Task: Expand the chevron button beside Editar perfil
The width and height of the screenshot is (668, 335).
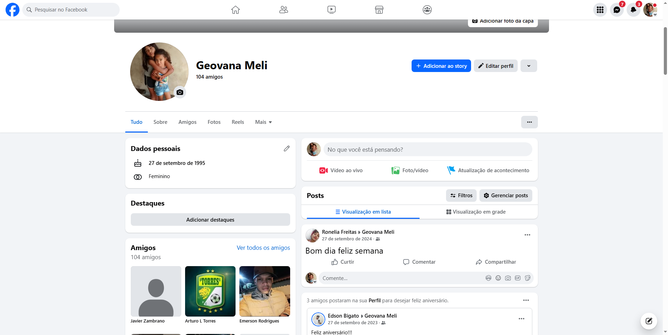Action: coord(528,66)
